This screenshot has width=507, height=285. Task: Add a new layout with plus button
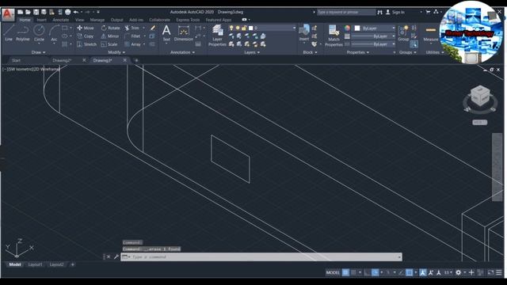(x=72, y=264)
